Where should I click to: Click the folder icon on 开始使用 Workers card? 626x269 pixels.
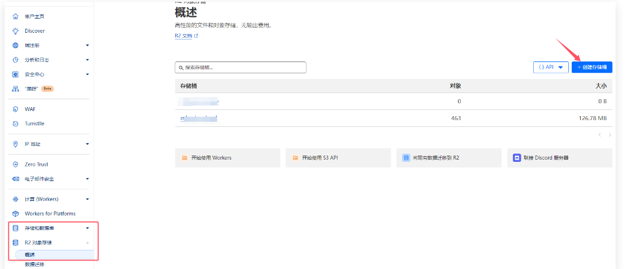(x=184, y=157)
